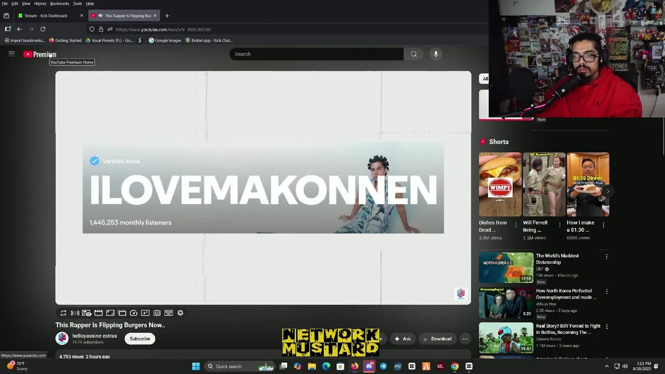Open the YouTube hamburger guide menu
The height and width of the screenshot is (374, 665).
pyautogui.click(x=11, y=54)
